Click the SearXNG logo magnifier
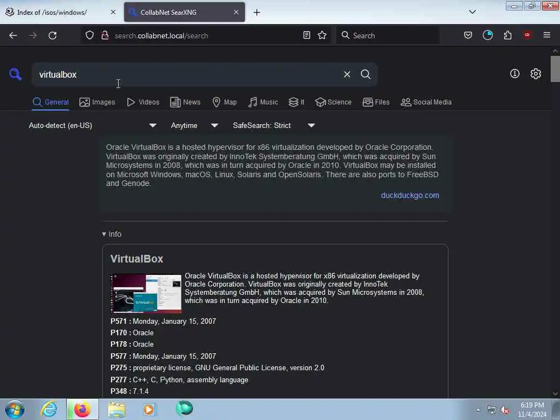The width and height of the screenshot is (560, 420). pos(15,74)
